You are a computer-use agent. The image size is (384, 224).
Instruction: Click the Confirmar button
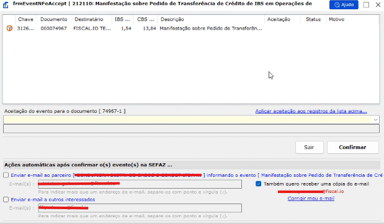[352, 147]
